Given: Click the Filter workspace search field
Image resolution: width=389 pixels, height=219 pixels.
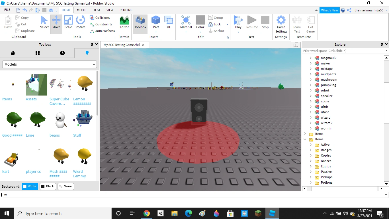Looking at the screenshot, I should (x=343, y=51).
